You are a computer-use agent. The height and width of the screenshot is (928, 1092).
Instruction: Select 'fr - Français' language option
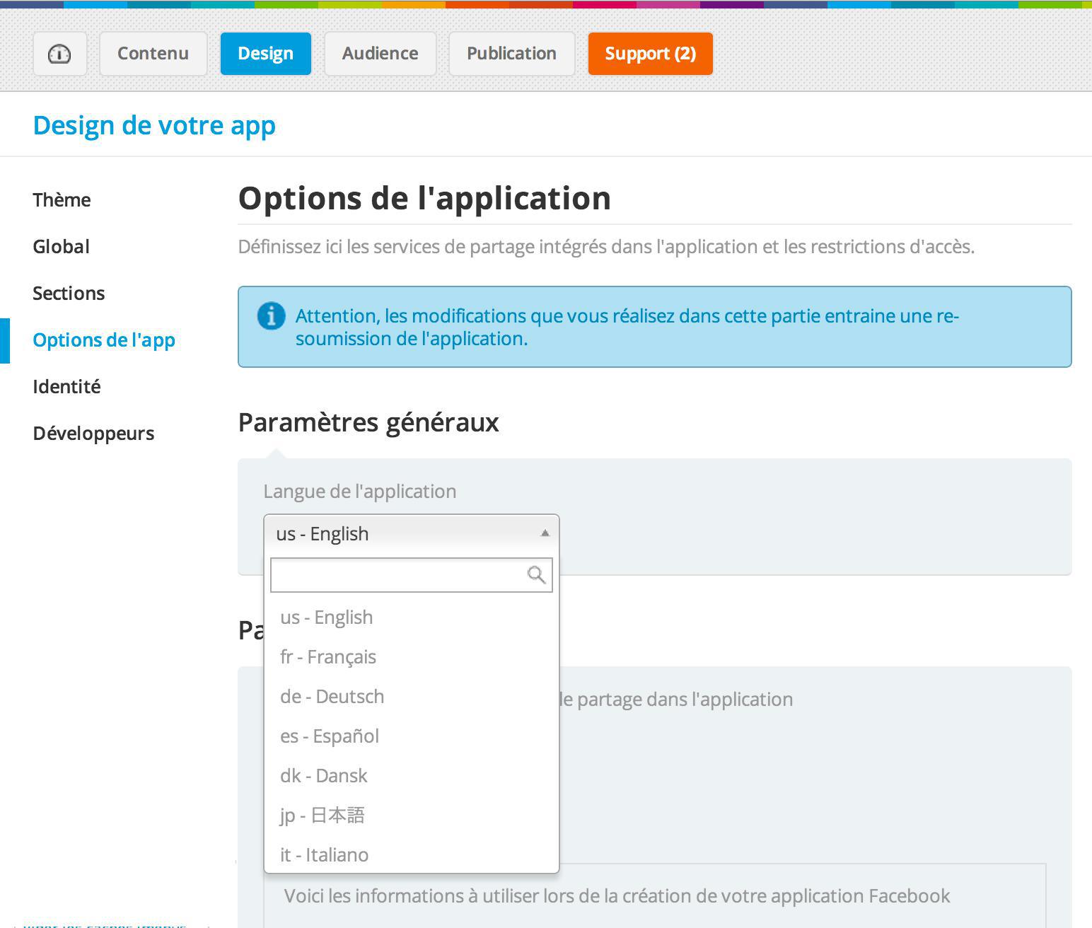pyautogui.click(x=328, y=657)
